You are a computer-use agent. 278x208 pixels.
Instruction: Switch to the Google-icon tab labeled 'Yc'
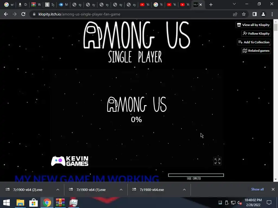click(x=158, y=5)
